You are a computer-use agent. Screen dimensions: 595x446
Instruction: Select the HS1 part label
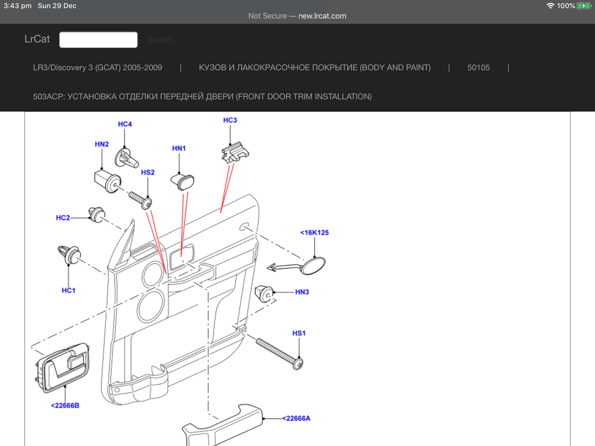point(299,333)
